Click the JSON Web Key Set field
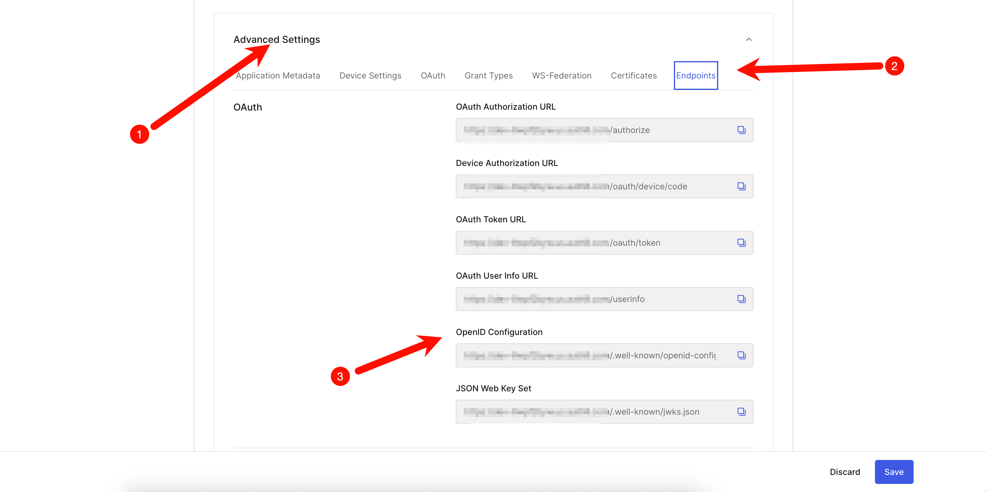The image size is (987, 492). 604,411
